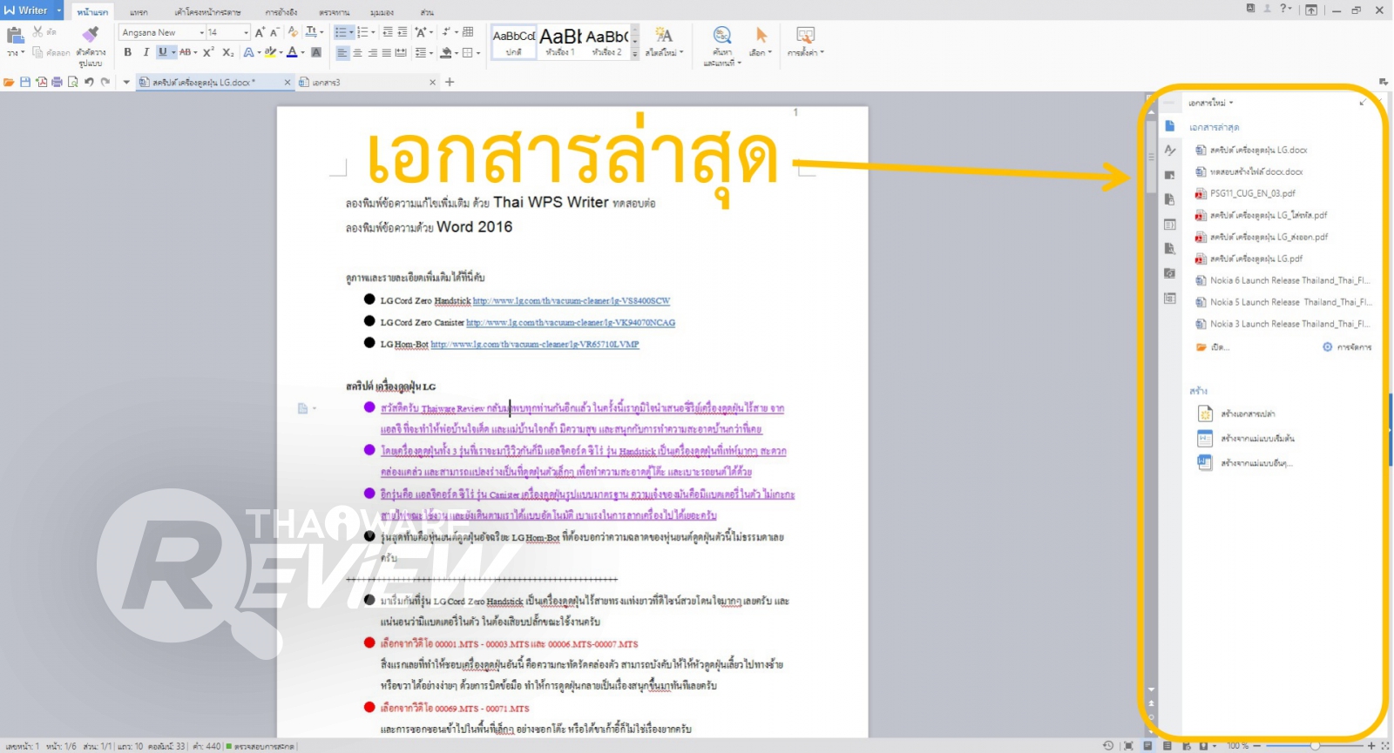Open the new document page icon in side panel
Image resolution: width=1394 pixels, height=753 pixels.
[1170, 126]
